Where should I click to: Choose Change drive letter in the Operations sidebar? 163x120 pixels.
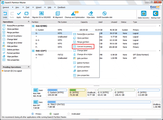click(12, 43)
